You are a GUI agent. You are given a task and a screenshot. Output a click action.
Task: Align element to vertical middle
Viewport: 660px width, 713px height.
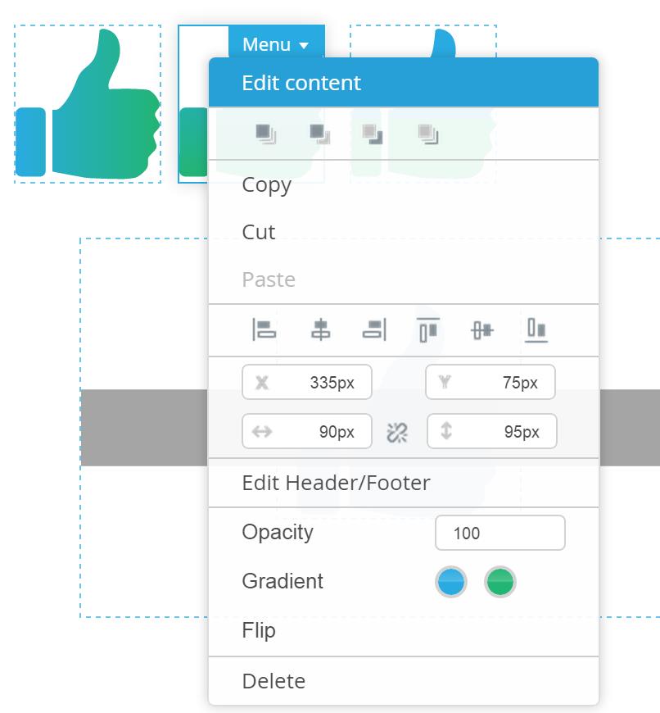tap(482, 330)
